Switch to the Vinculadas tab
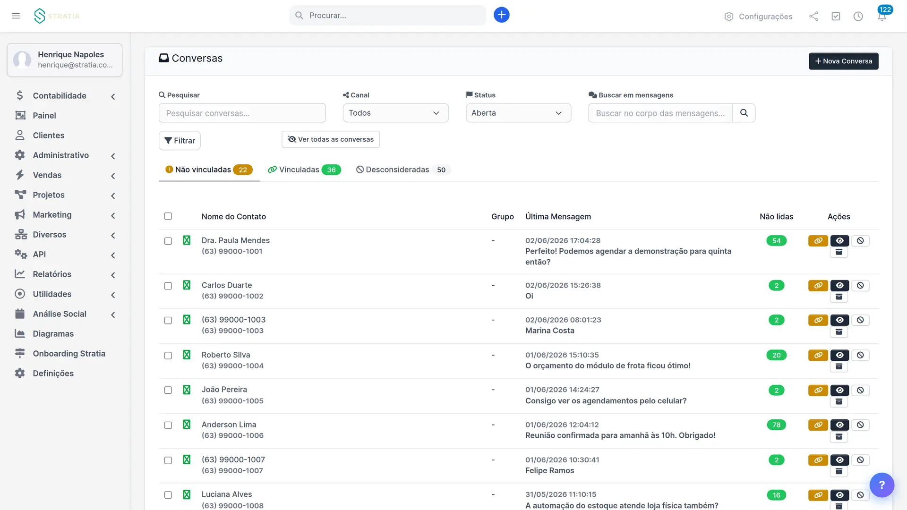The width and height of the screenshot is (907, 510). coord(304,170)
